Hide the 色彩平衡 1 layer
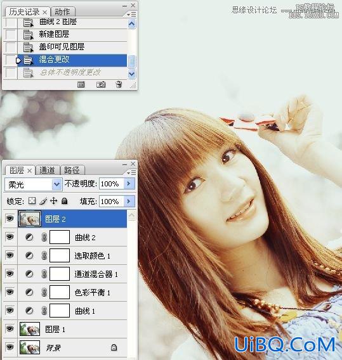The height and width of the screenshot is (360, 342). [10, 292]
